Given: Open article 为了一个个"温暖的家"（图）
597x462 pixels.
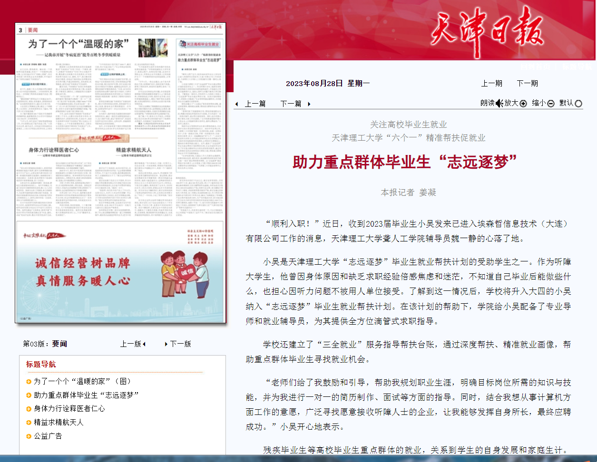Looking at the screenshot, I should click(x=82, y=381).
